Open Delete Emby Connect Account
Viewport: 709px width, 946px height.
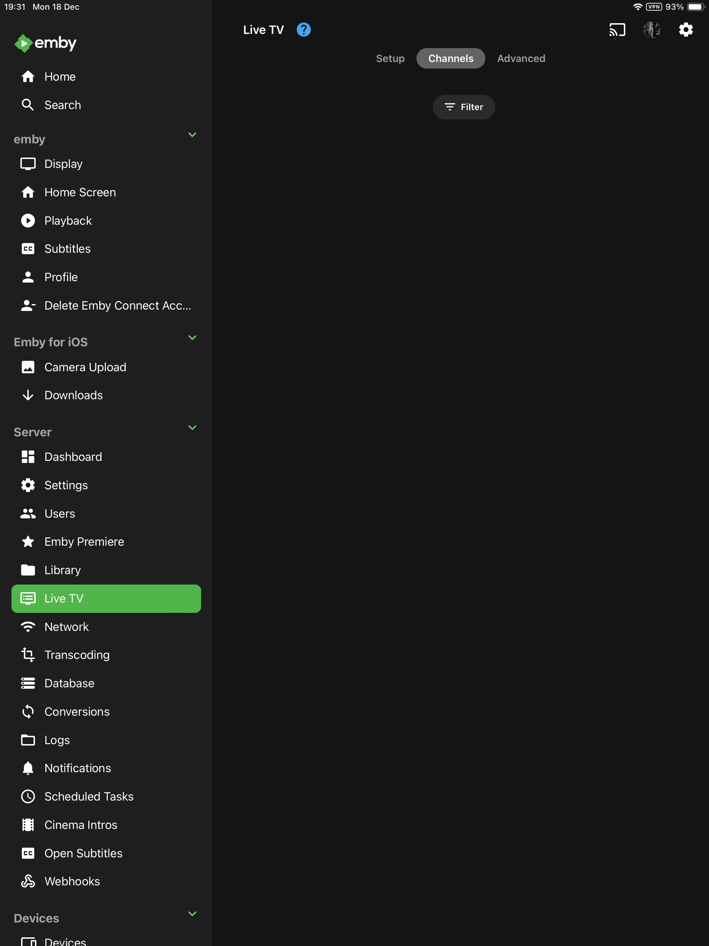(118, 305)
